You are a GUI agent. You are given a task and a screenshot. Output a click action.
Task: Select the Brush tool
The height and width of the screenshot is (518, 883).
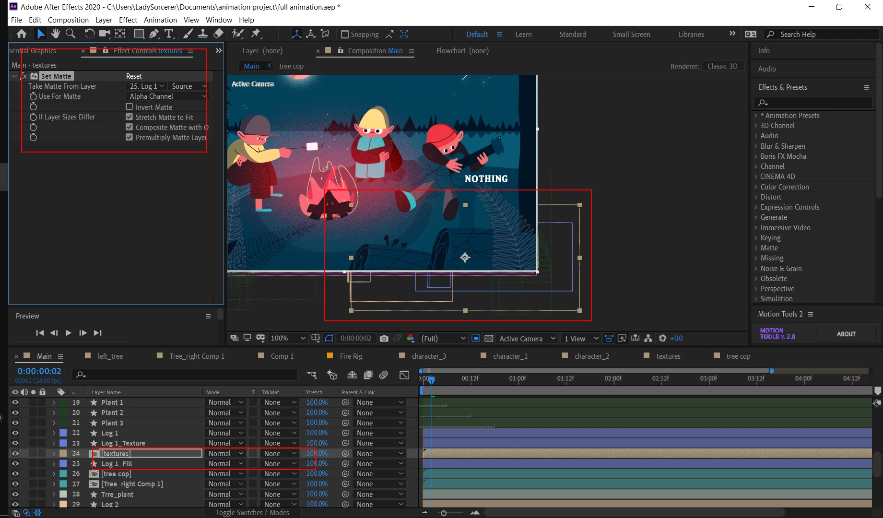click(x=188, y=34)
